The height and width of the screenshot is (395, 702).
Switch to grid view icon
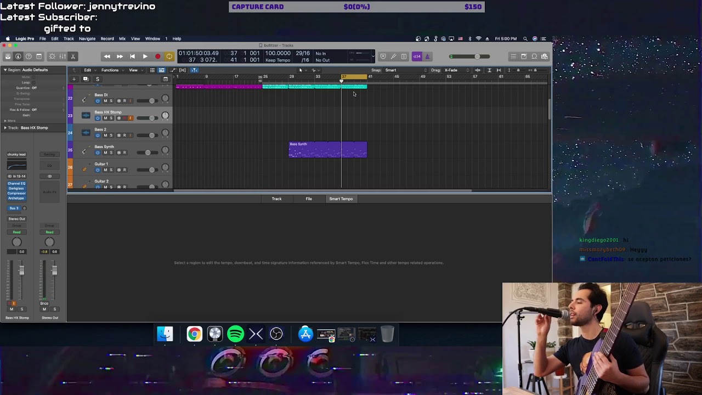point(152,70)
